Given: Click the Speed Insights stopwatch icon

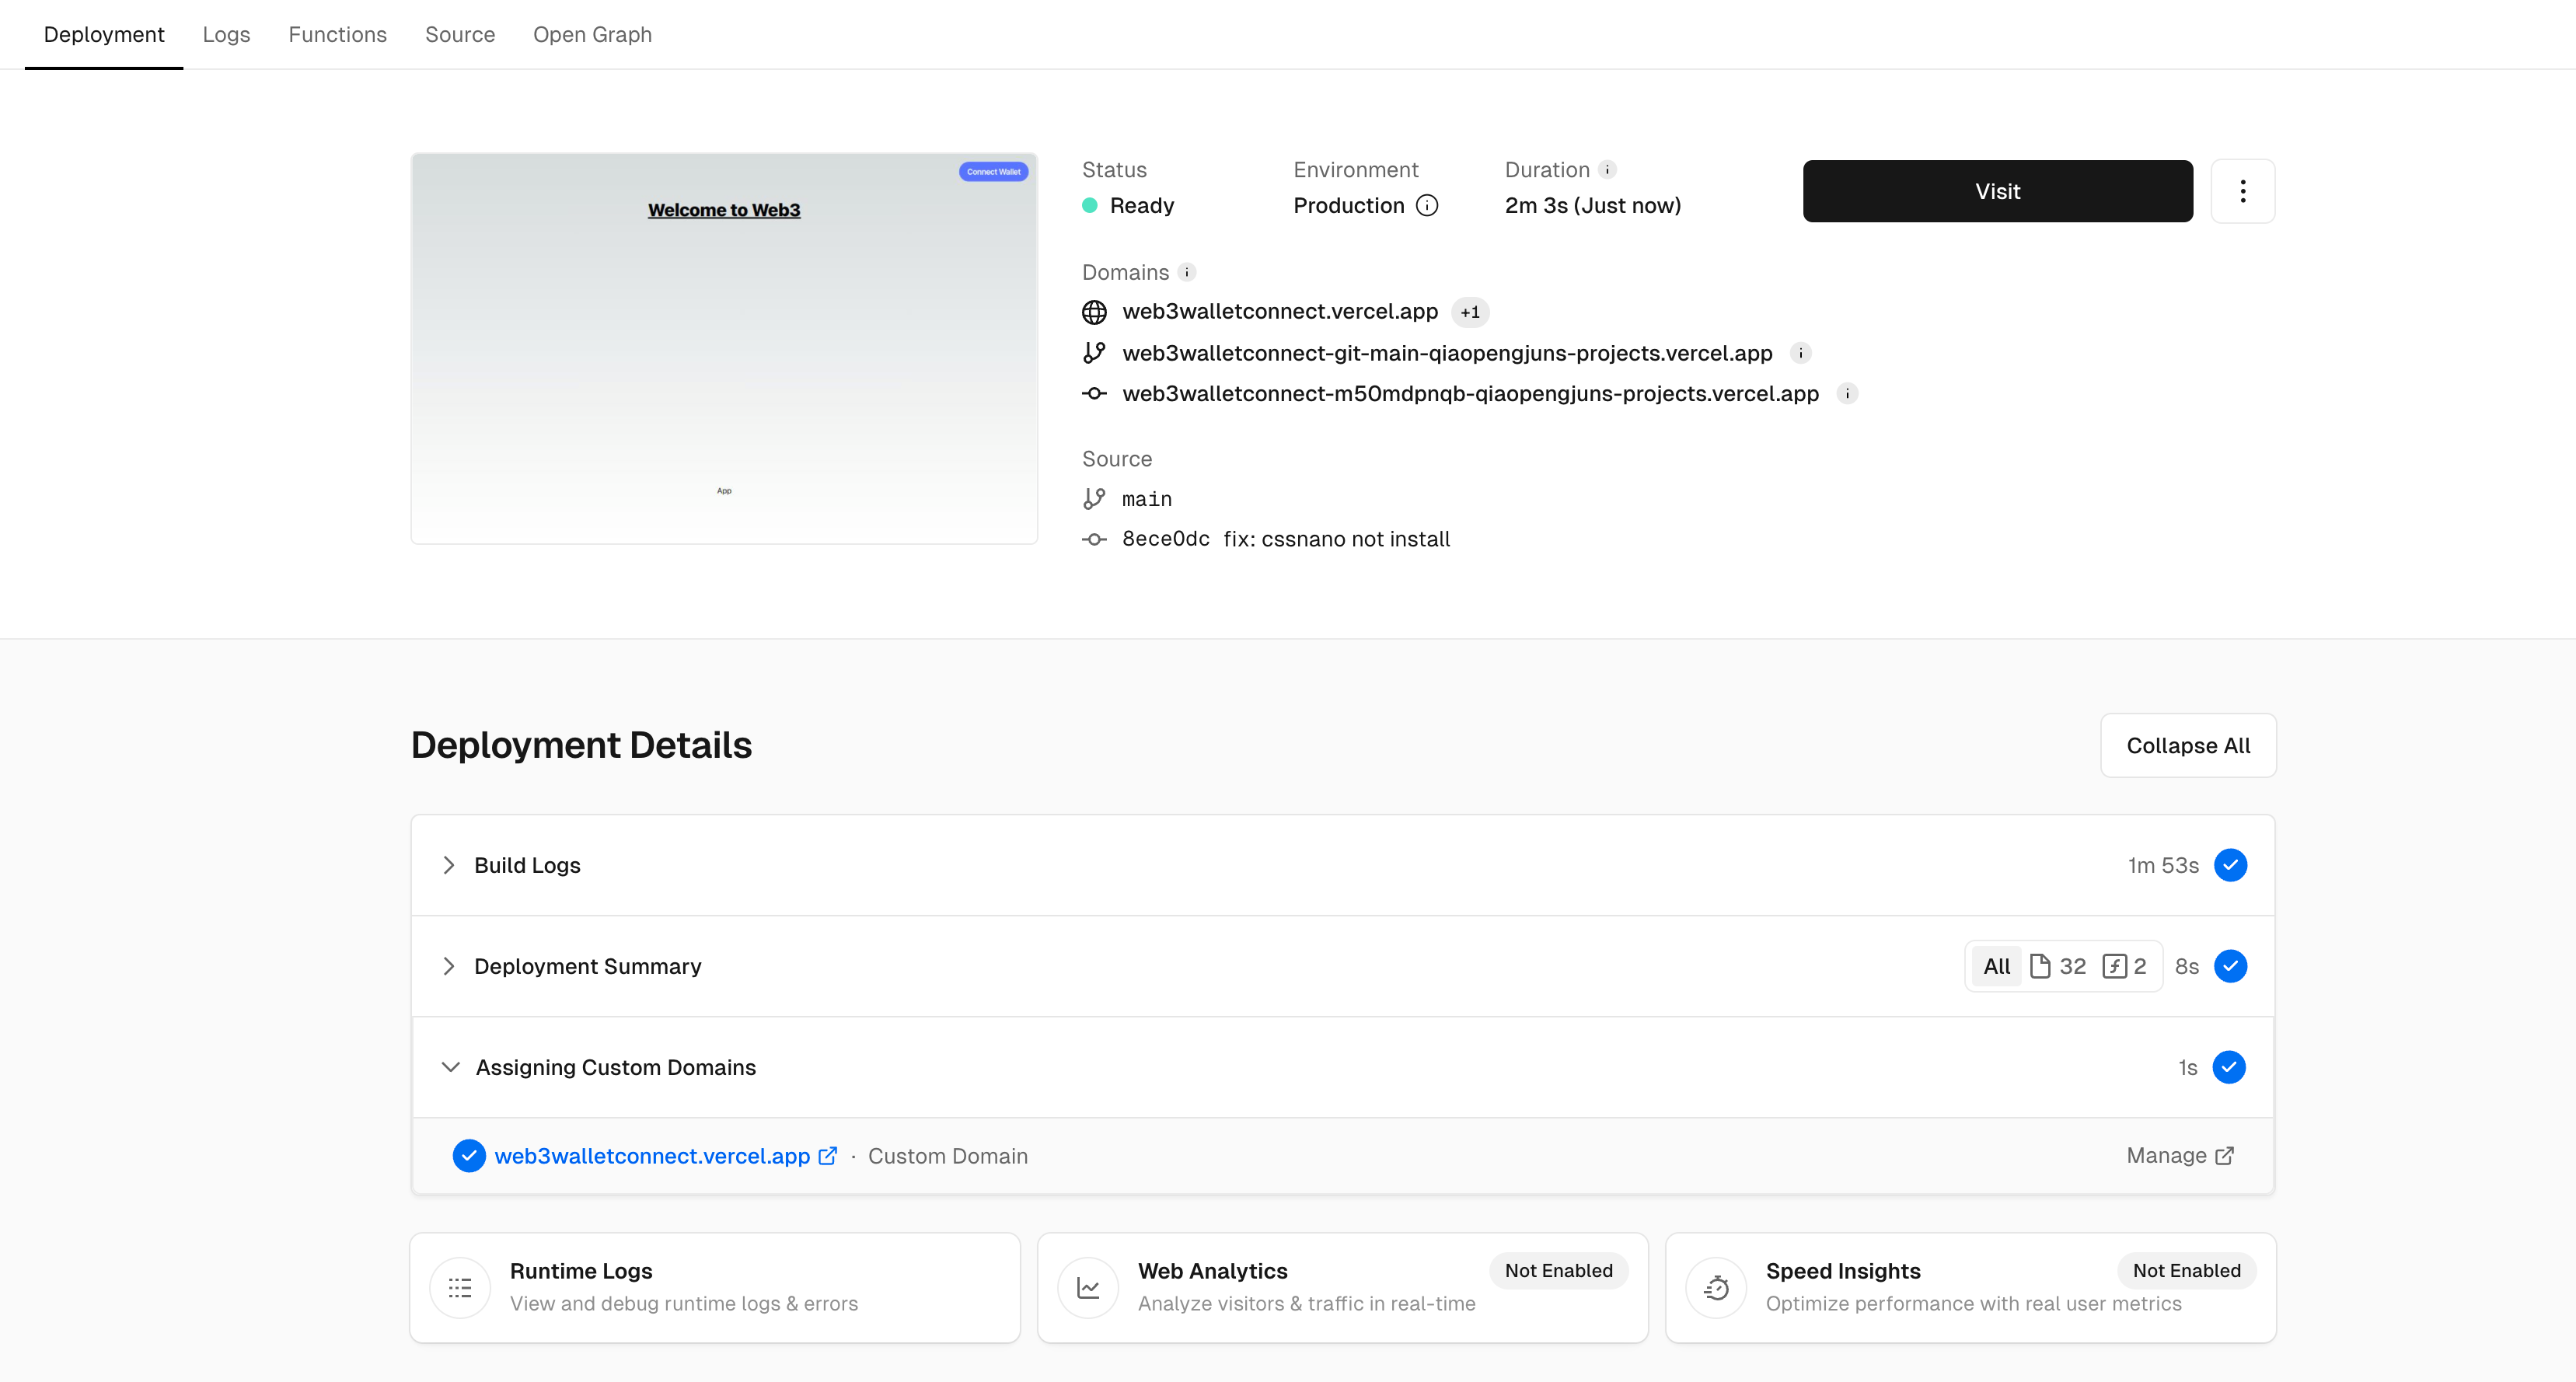Looking at the screenshot, I should coord(1716,1288).
